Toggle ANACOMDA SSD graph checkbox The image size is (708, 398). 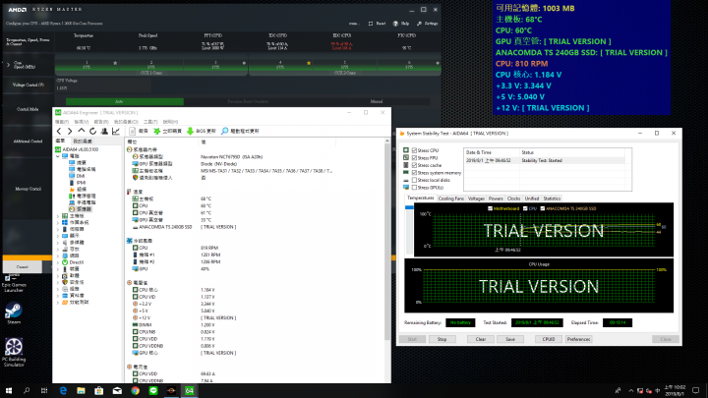[x=542, y=208]
